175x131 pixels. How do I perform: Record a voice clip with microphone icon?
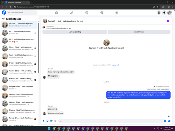click(43, 121)
